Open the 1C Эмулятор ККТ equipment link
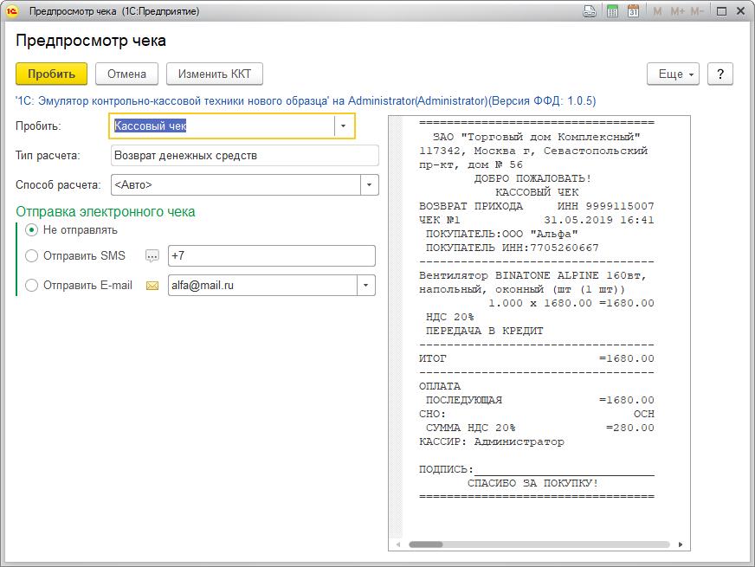The height and width of the screenshot is (567, 755). coord(306,101)
